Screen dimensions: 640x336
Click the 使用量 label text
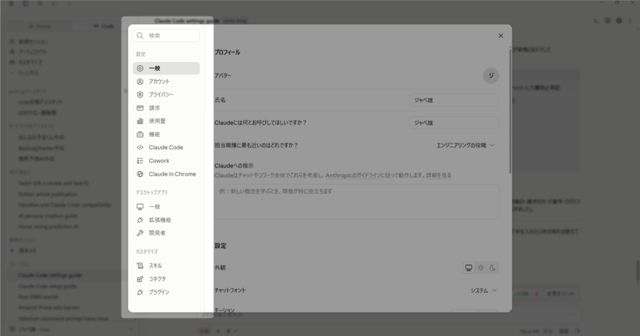pos(157,121)
